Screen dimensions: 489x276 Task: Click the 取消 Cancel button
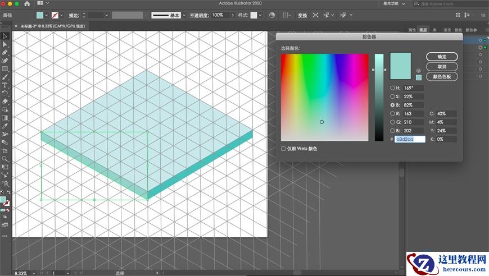(x=442, y=67)
